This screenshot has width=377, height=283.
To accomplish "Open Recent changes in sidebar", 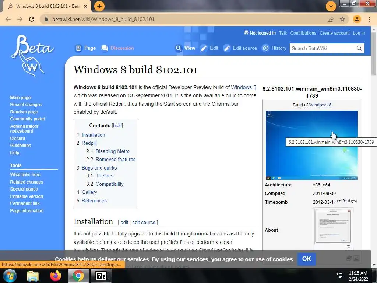I will [26, 105].
